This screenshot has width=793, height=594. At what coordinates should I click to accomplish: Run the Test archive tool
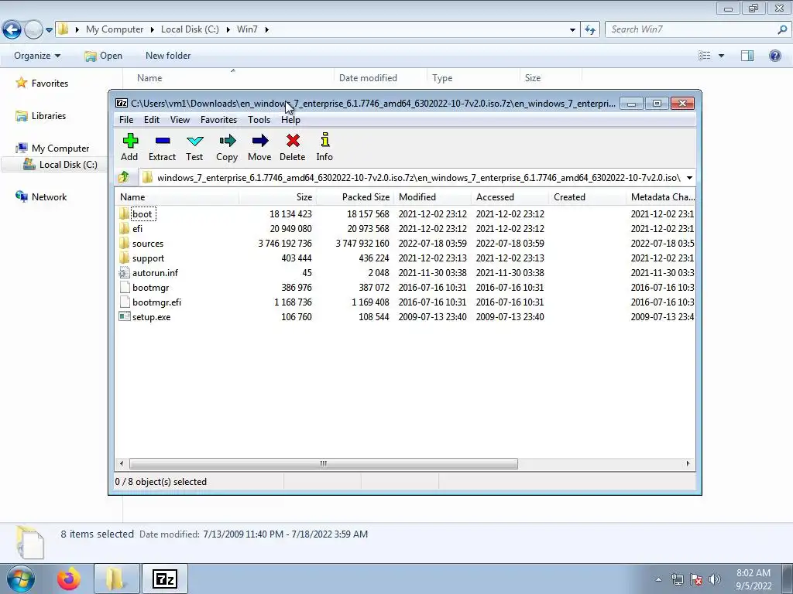(194, 141)
